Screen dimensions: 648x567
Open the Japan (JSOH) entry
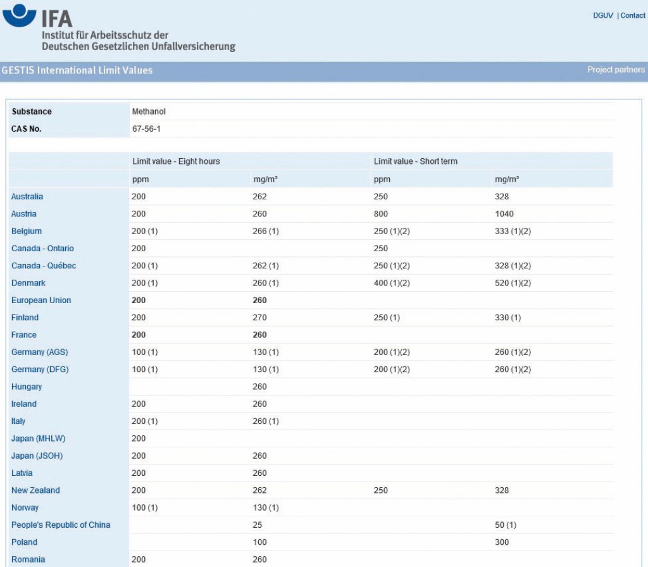[37, 456]
